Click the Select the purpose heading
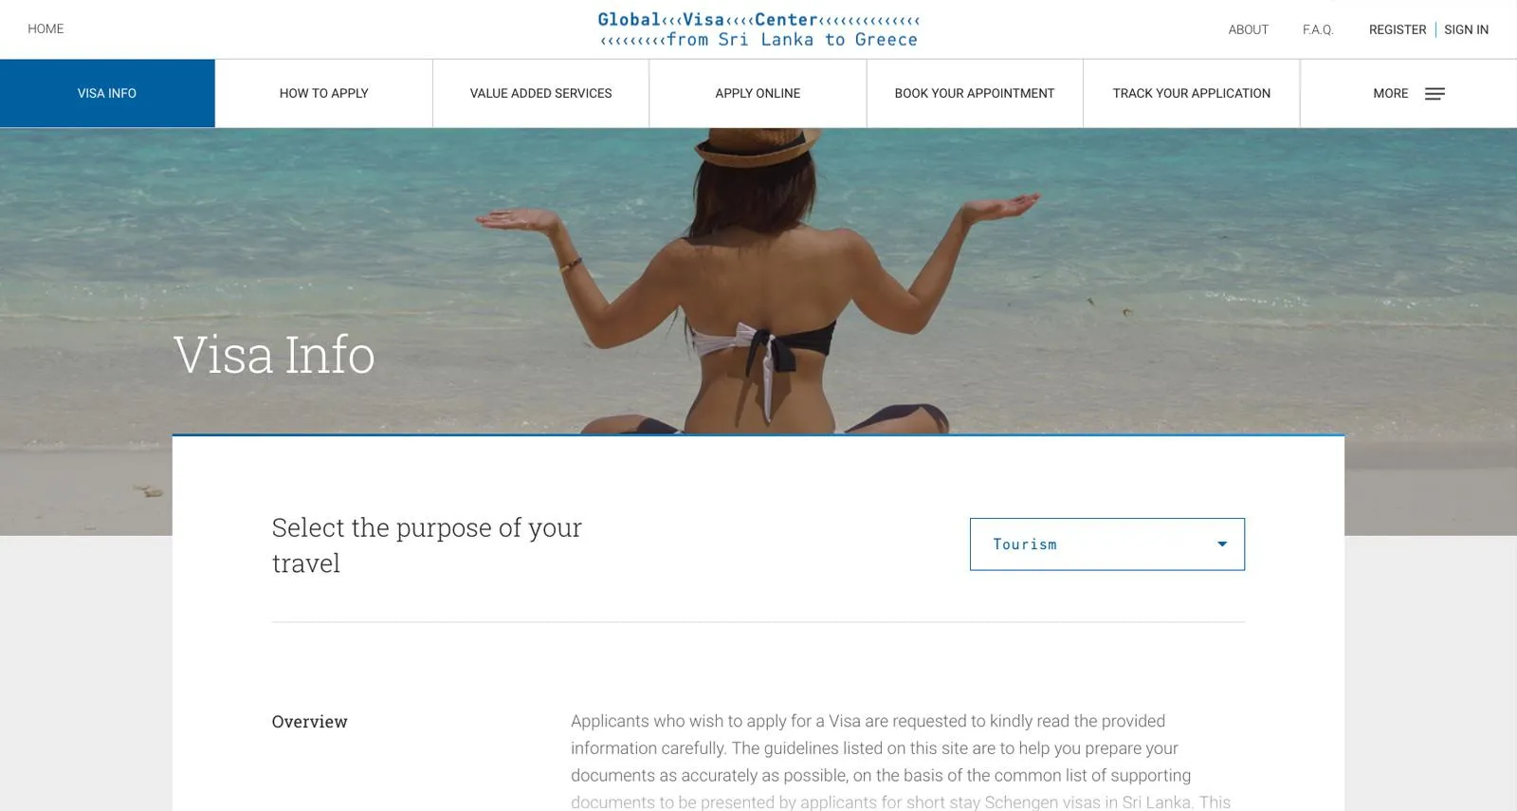Screen dimensions: 1517x811 427,545
